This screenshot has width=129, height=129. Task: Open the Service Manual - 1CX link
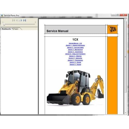tap(75, 43)
